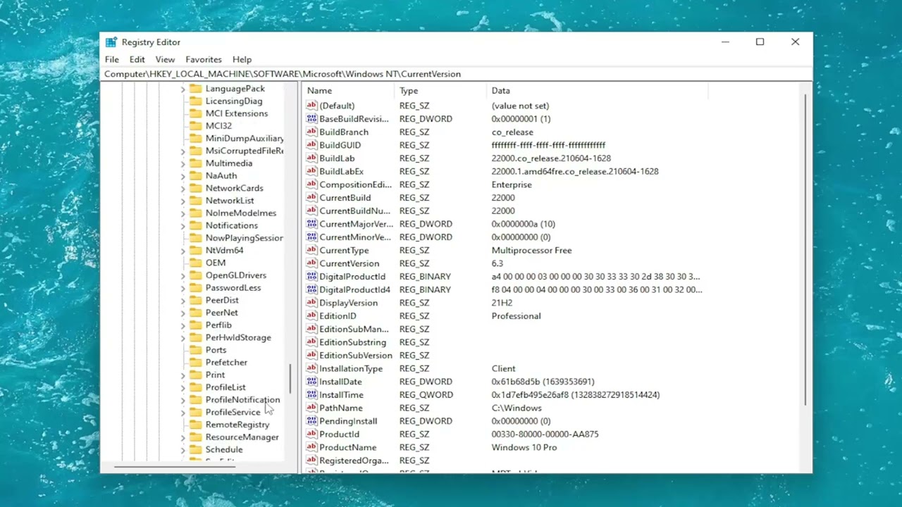902x507 pixels.
Task: Expand the LanguagePack key
Action: pyautogui.click(x=183, y=89)
